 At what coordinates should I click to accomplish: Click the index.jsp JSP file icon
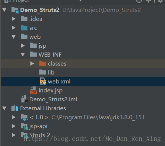pos(33,90)
